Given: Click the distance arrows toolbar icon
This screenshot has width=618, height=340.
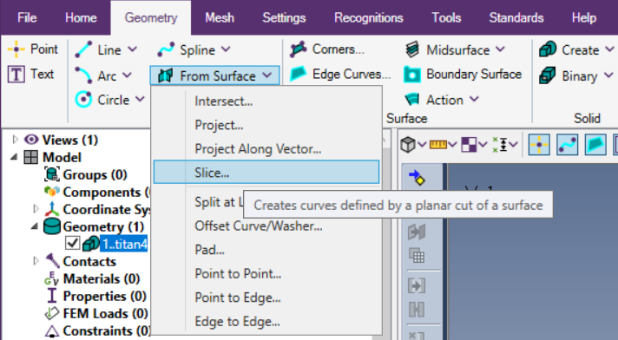Looking at the screenshot, I should [499, 145].
